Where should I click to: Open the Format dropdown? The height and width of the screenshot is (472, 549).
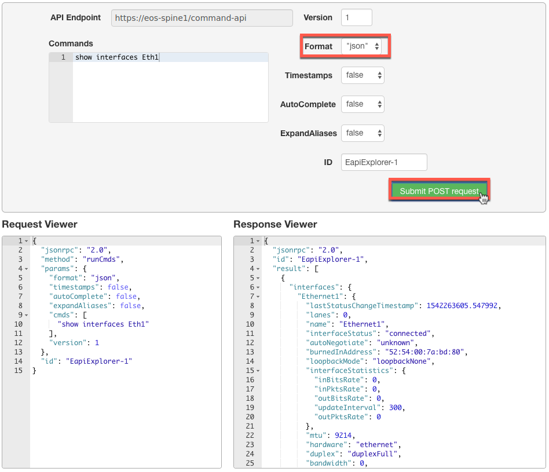point(363,46)
